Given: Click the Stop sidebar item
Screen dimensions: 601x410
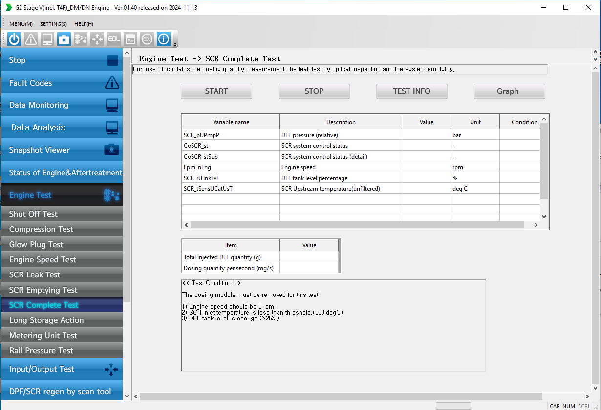Looking at the screenshot, I should [62, 60].
